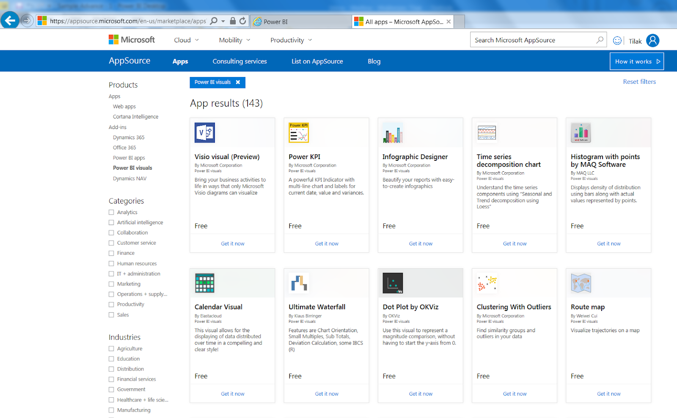Image resolution: width=677 pixels, height=418 pixels.
Task: Click the smiley feedback icon
Action: (617, 41)
